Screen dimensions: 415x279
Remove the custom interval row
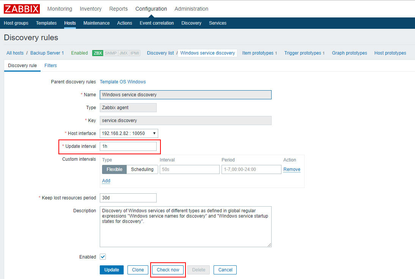(x=292, y=169)
